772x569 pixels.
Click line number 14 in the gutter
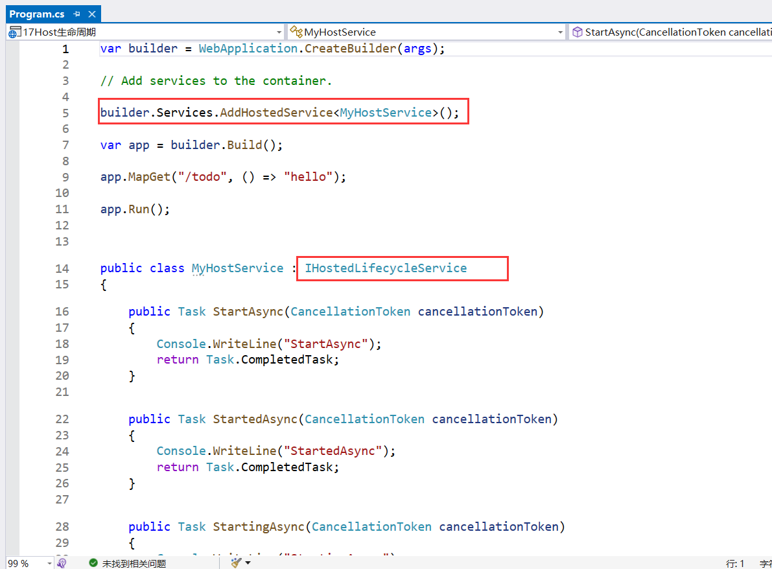click(x=62, y=269)
